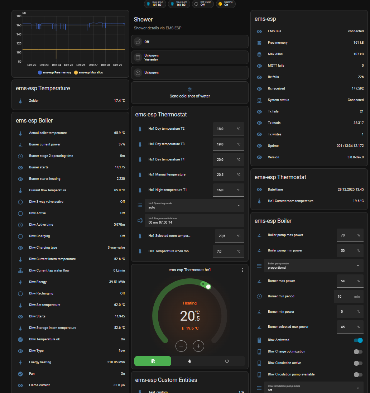Click the circular thermostat slider handle
The image size is (370, 393).
(x=208, y=287)
